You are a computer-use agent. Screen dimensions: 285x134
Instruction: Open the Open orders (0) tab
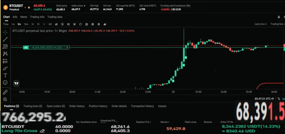tap(56, 106)
